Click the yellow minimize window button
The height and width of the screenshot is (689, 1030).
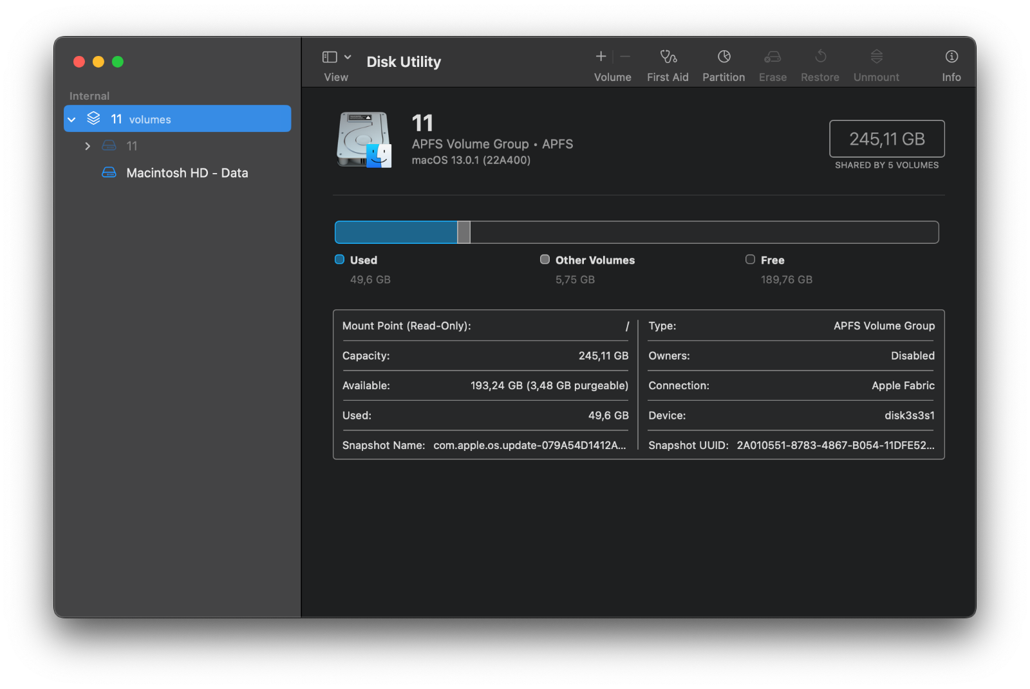click(x=98, y=62)
